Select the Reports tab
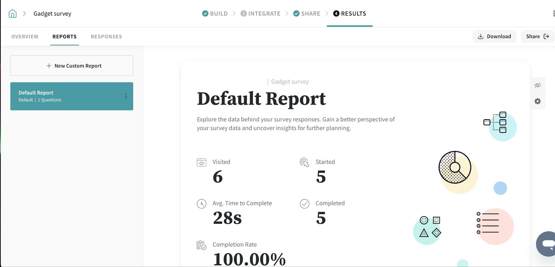This screenshot has height=267, width=555. [x=65, y=36]
